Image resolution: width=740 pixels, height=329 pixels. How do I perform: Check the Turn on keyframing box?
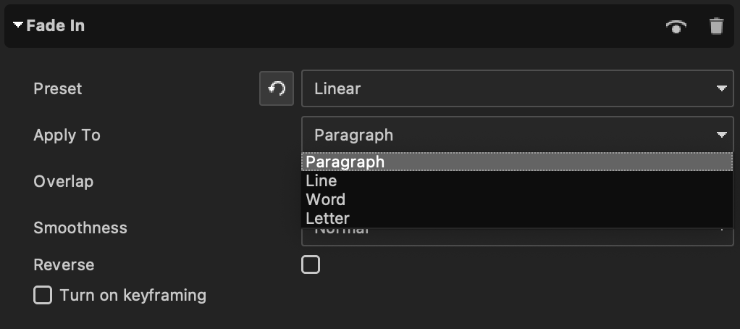tap(43, 295)
